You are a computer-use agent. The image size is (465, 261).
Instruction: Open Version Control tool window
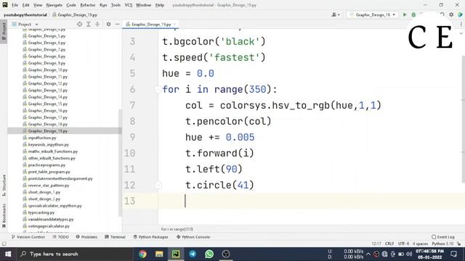click(x=28, y=237)
